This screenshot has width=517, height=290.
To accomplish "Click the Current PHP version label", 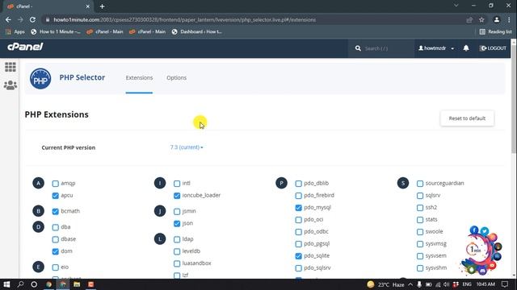I will click(68, 147).
